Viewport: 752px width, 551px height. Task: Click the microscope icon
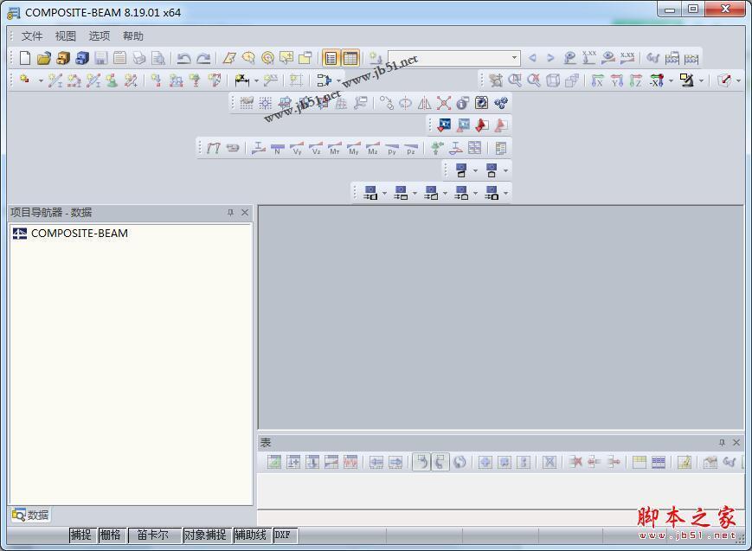click(x=687, y=80)
